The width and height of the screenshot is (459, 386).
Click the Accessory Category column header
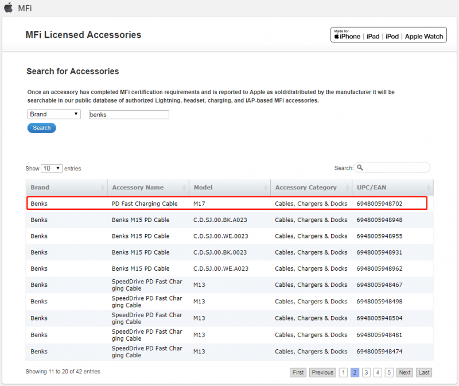pyautogui.click(x=311, y=188)
